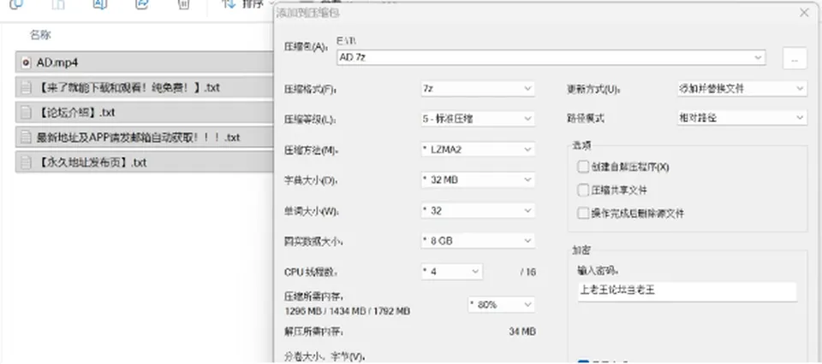The image size is (822, 364).
Task: Click the 解压所需内存 label
Action: (x=313, y=332)
